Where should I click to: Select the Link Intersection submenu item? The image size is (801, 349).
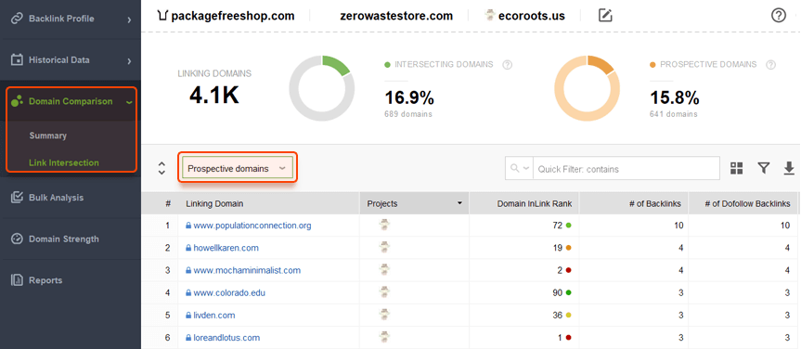[64, 163]
